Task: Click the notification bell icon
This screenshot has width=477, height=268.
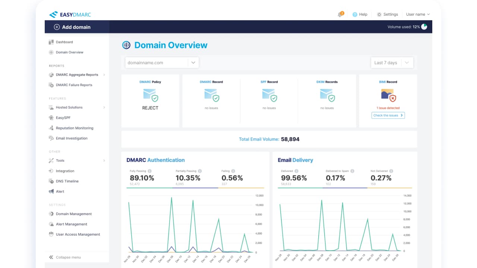Action: (x=340, y=15)
